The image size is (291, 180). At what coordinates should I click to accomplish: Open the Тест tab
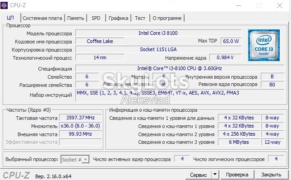click(140, 18)
